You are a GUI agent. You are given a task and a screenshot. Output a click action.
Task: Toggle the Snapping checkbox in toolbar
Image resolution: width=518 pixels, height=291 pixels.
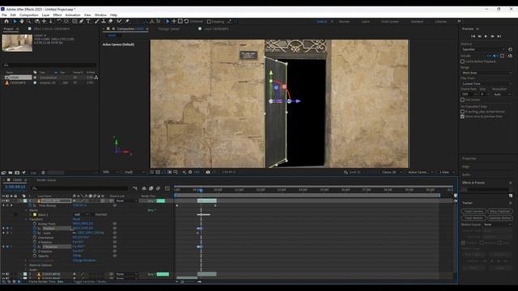coord(209,22)
